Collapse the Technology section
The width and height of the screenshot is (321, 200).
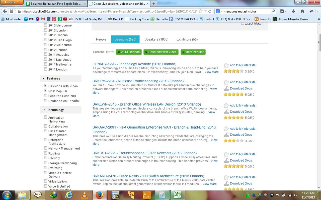point(61,110)
